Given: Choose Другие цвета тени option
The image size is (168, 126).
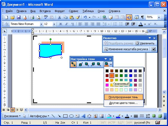Looking at the screenshot, I should 124,103.
